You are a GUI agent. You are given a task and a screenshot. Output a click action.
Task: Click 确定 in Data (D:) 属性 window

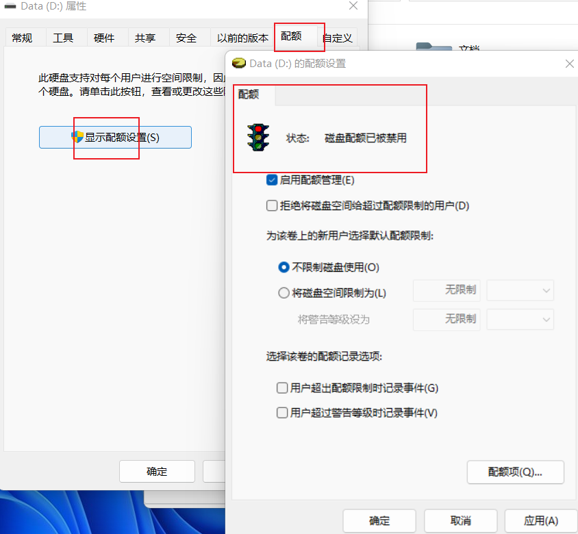(x=157, y=471)
